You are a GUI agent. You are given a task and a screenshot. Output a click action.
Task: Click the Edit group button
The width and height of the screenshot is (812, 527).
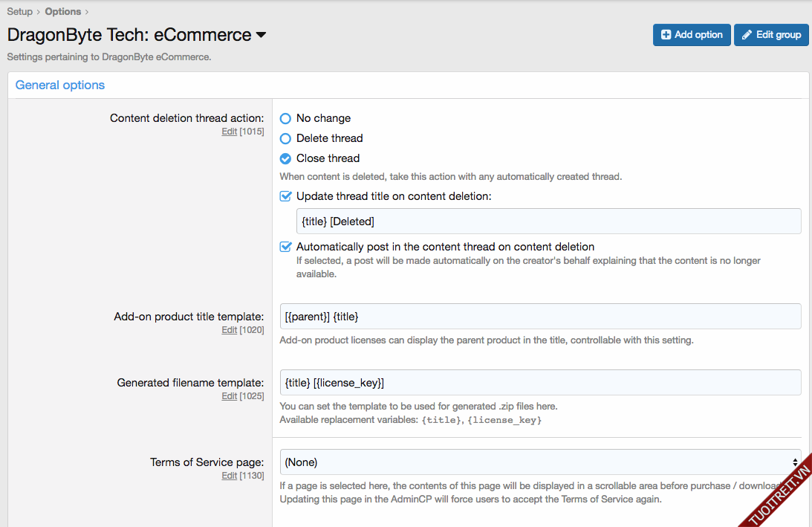pyautogui.click(x=771, y=35)
